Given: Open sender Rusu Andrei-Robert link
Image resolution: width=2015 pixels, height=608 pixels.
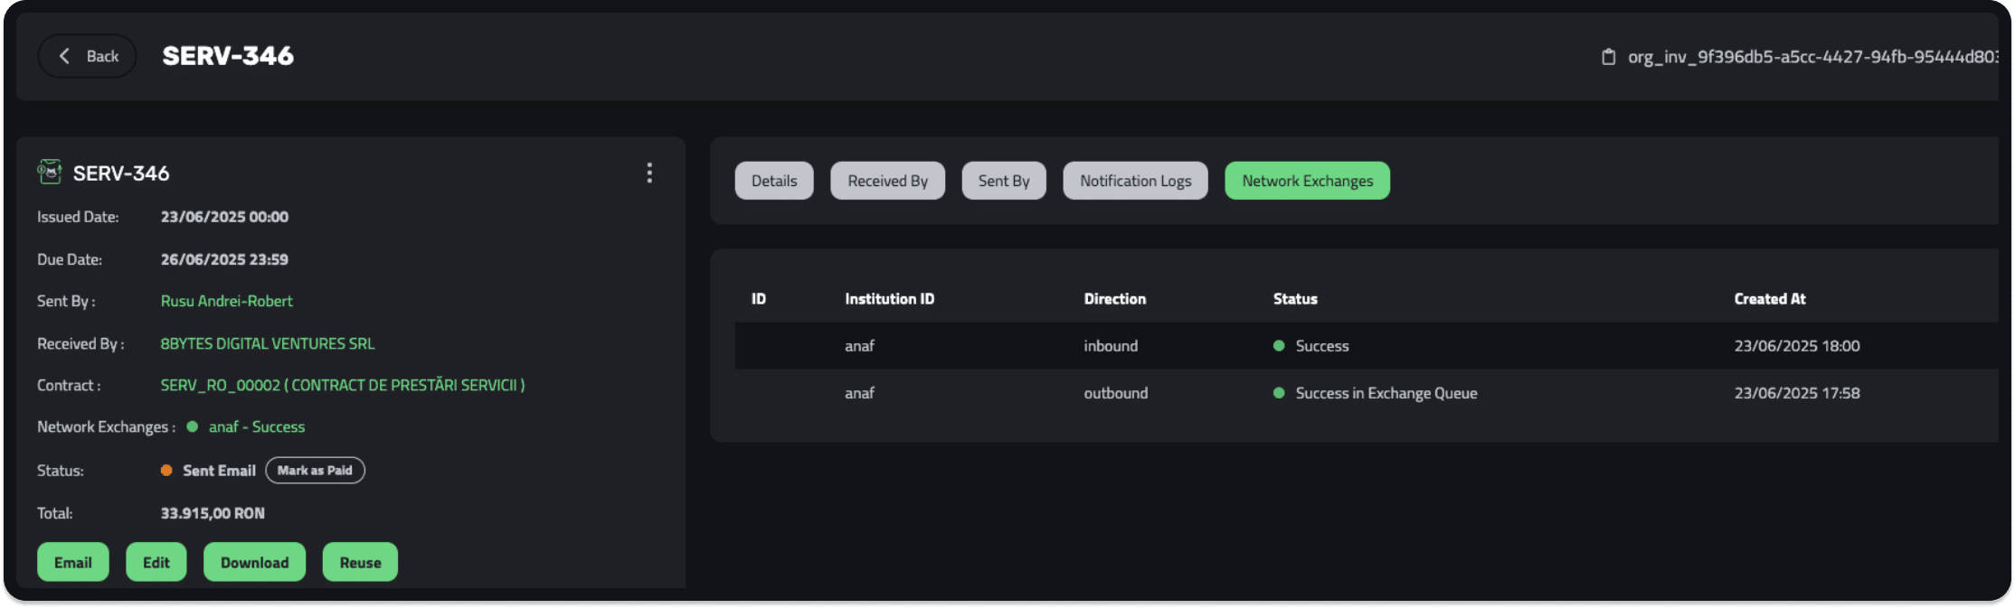Looking at the screenshot, I should [x=226, y=301].
